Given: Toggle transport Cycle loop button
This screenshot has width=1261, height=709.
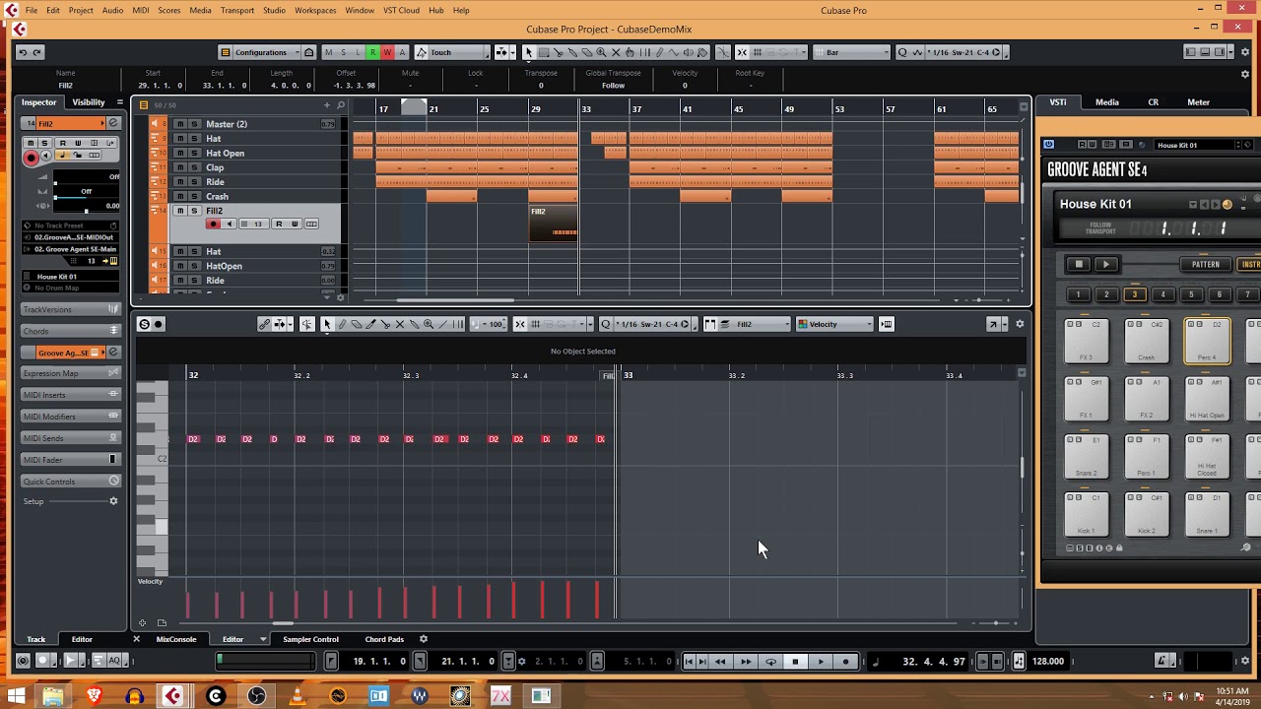Looking at the screenshot, I should (771, 661).
